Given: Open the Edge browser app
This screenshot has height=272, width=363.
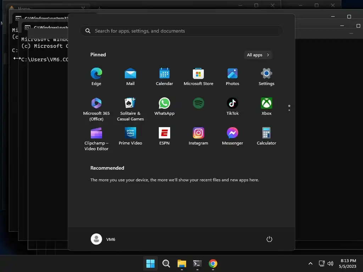Looking at the screenshot, I should pyautogui.click(x=96, y=77).
